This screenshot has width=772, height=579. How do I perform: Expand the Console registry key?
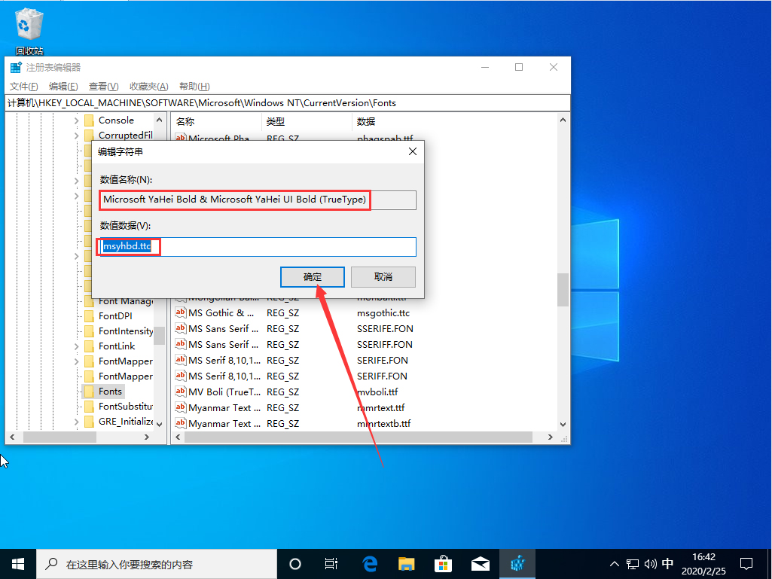pyautogui.click(x=75, y=120)
